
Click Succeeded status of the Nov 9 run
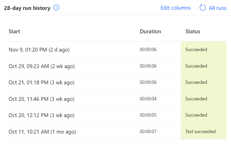(196, 50)
